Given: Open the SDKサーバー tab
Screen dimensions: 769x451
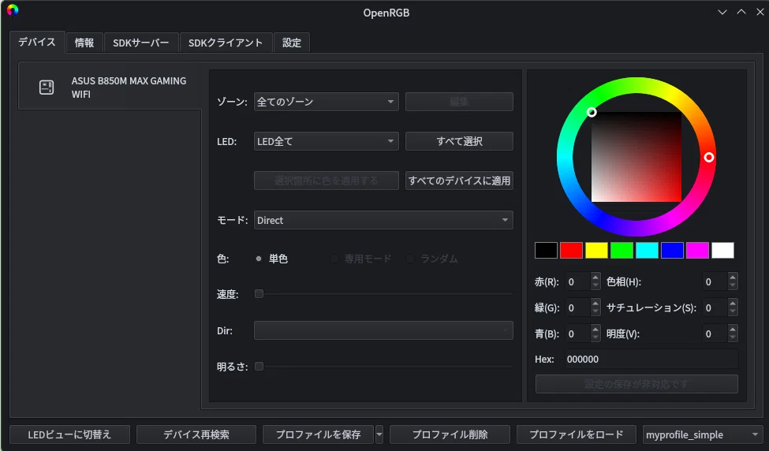Looking at the screenshot, I should coord(140,43).
